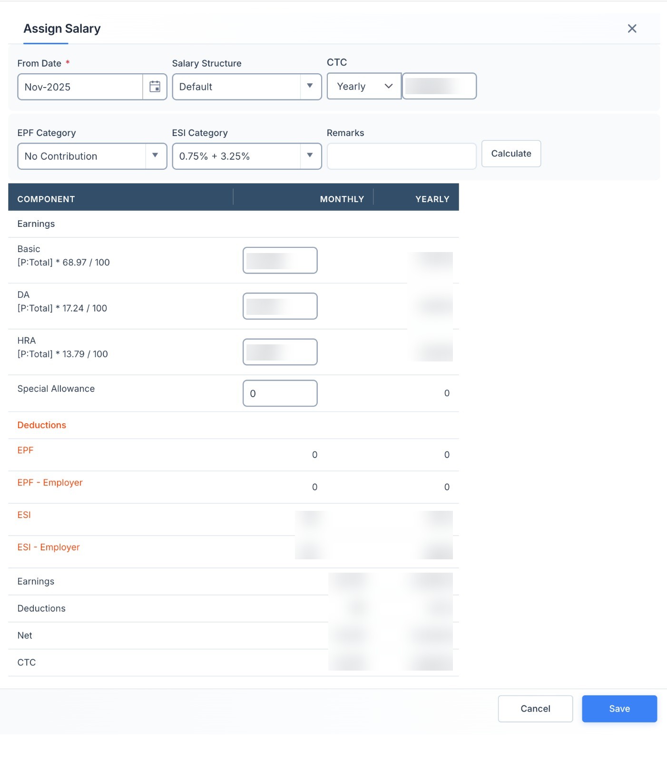Click the DA formula text 17.24 / 100
Image resolution: width=667 pixels, height=761 pixels.
[x=62, y=308]
